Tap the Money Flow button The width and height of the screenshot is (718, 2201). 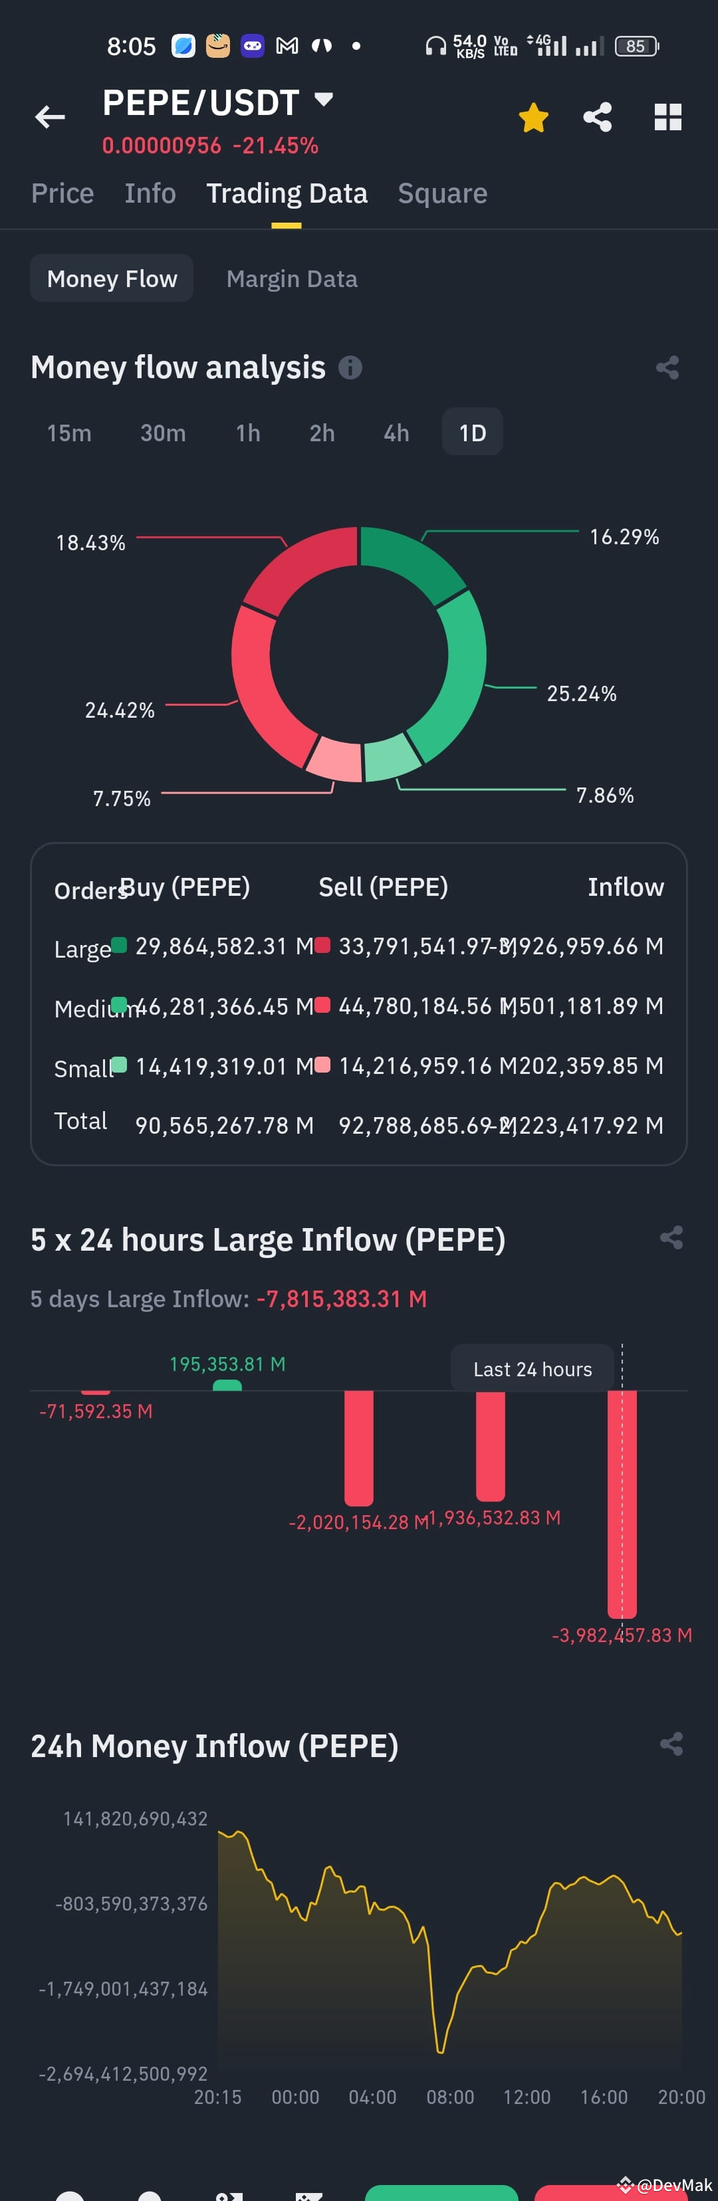111,278
